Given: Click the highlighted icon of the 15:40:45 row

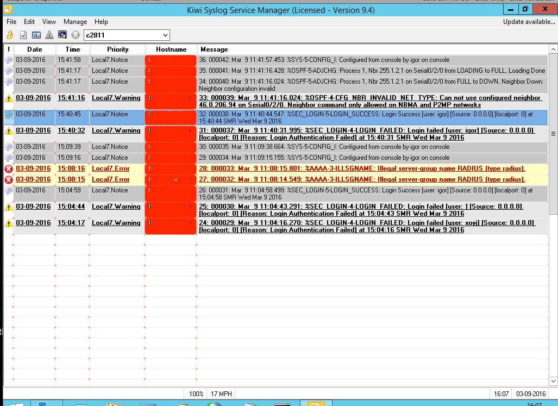Looking at the screenshot, I should [9, 115].
